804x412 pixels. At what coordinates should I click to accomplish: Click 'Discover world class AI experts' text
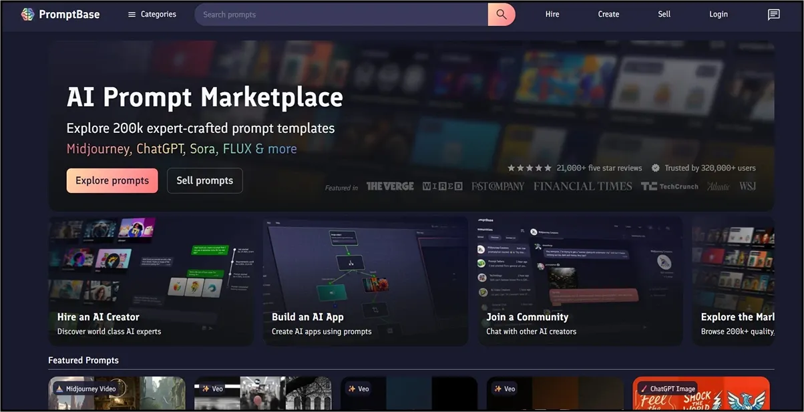point(109,331)
